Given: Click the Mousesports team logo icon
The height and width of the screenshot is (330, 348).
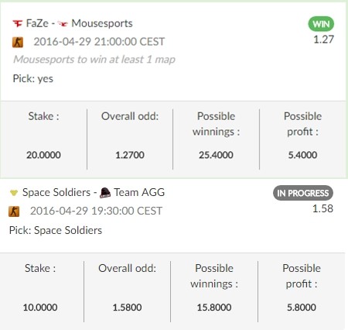Looking at the screenshot, I should click(x=63, y=24).
